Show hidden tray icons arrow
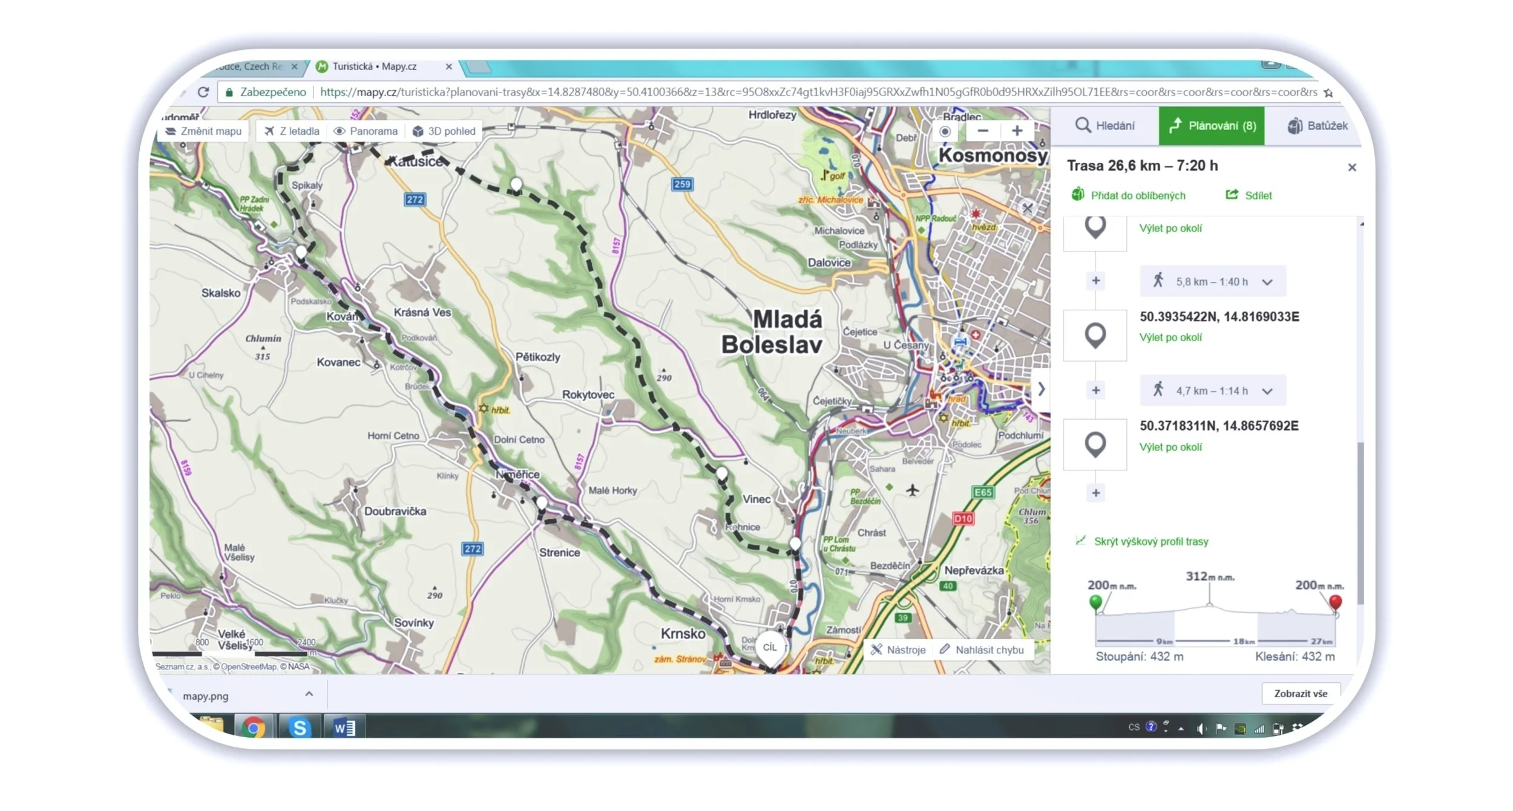This screenshot has height=811, width=1513. pos(1181,729)
